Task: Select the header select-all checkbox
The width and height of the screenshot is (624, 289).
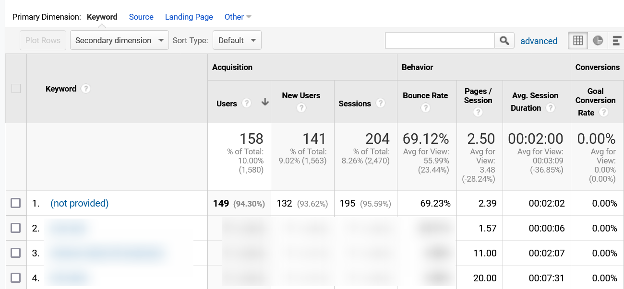Action: (16, 89)
